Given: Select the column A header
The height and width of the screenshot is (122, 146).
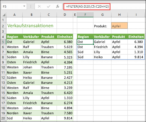Looking at the screenshot, I should (14, 15).
